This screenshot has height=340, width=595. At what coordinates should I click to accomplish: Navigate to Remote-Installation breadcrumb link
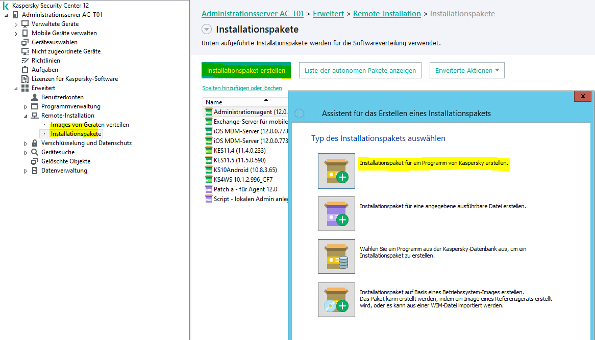point(387,14)
